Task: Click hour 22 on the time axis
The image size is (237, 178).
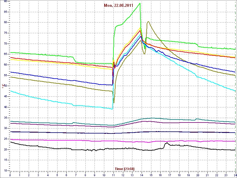Action: coord(217,175)
